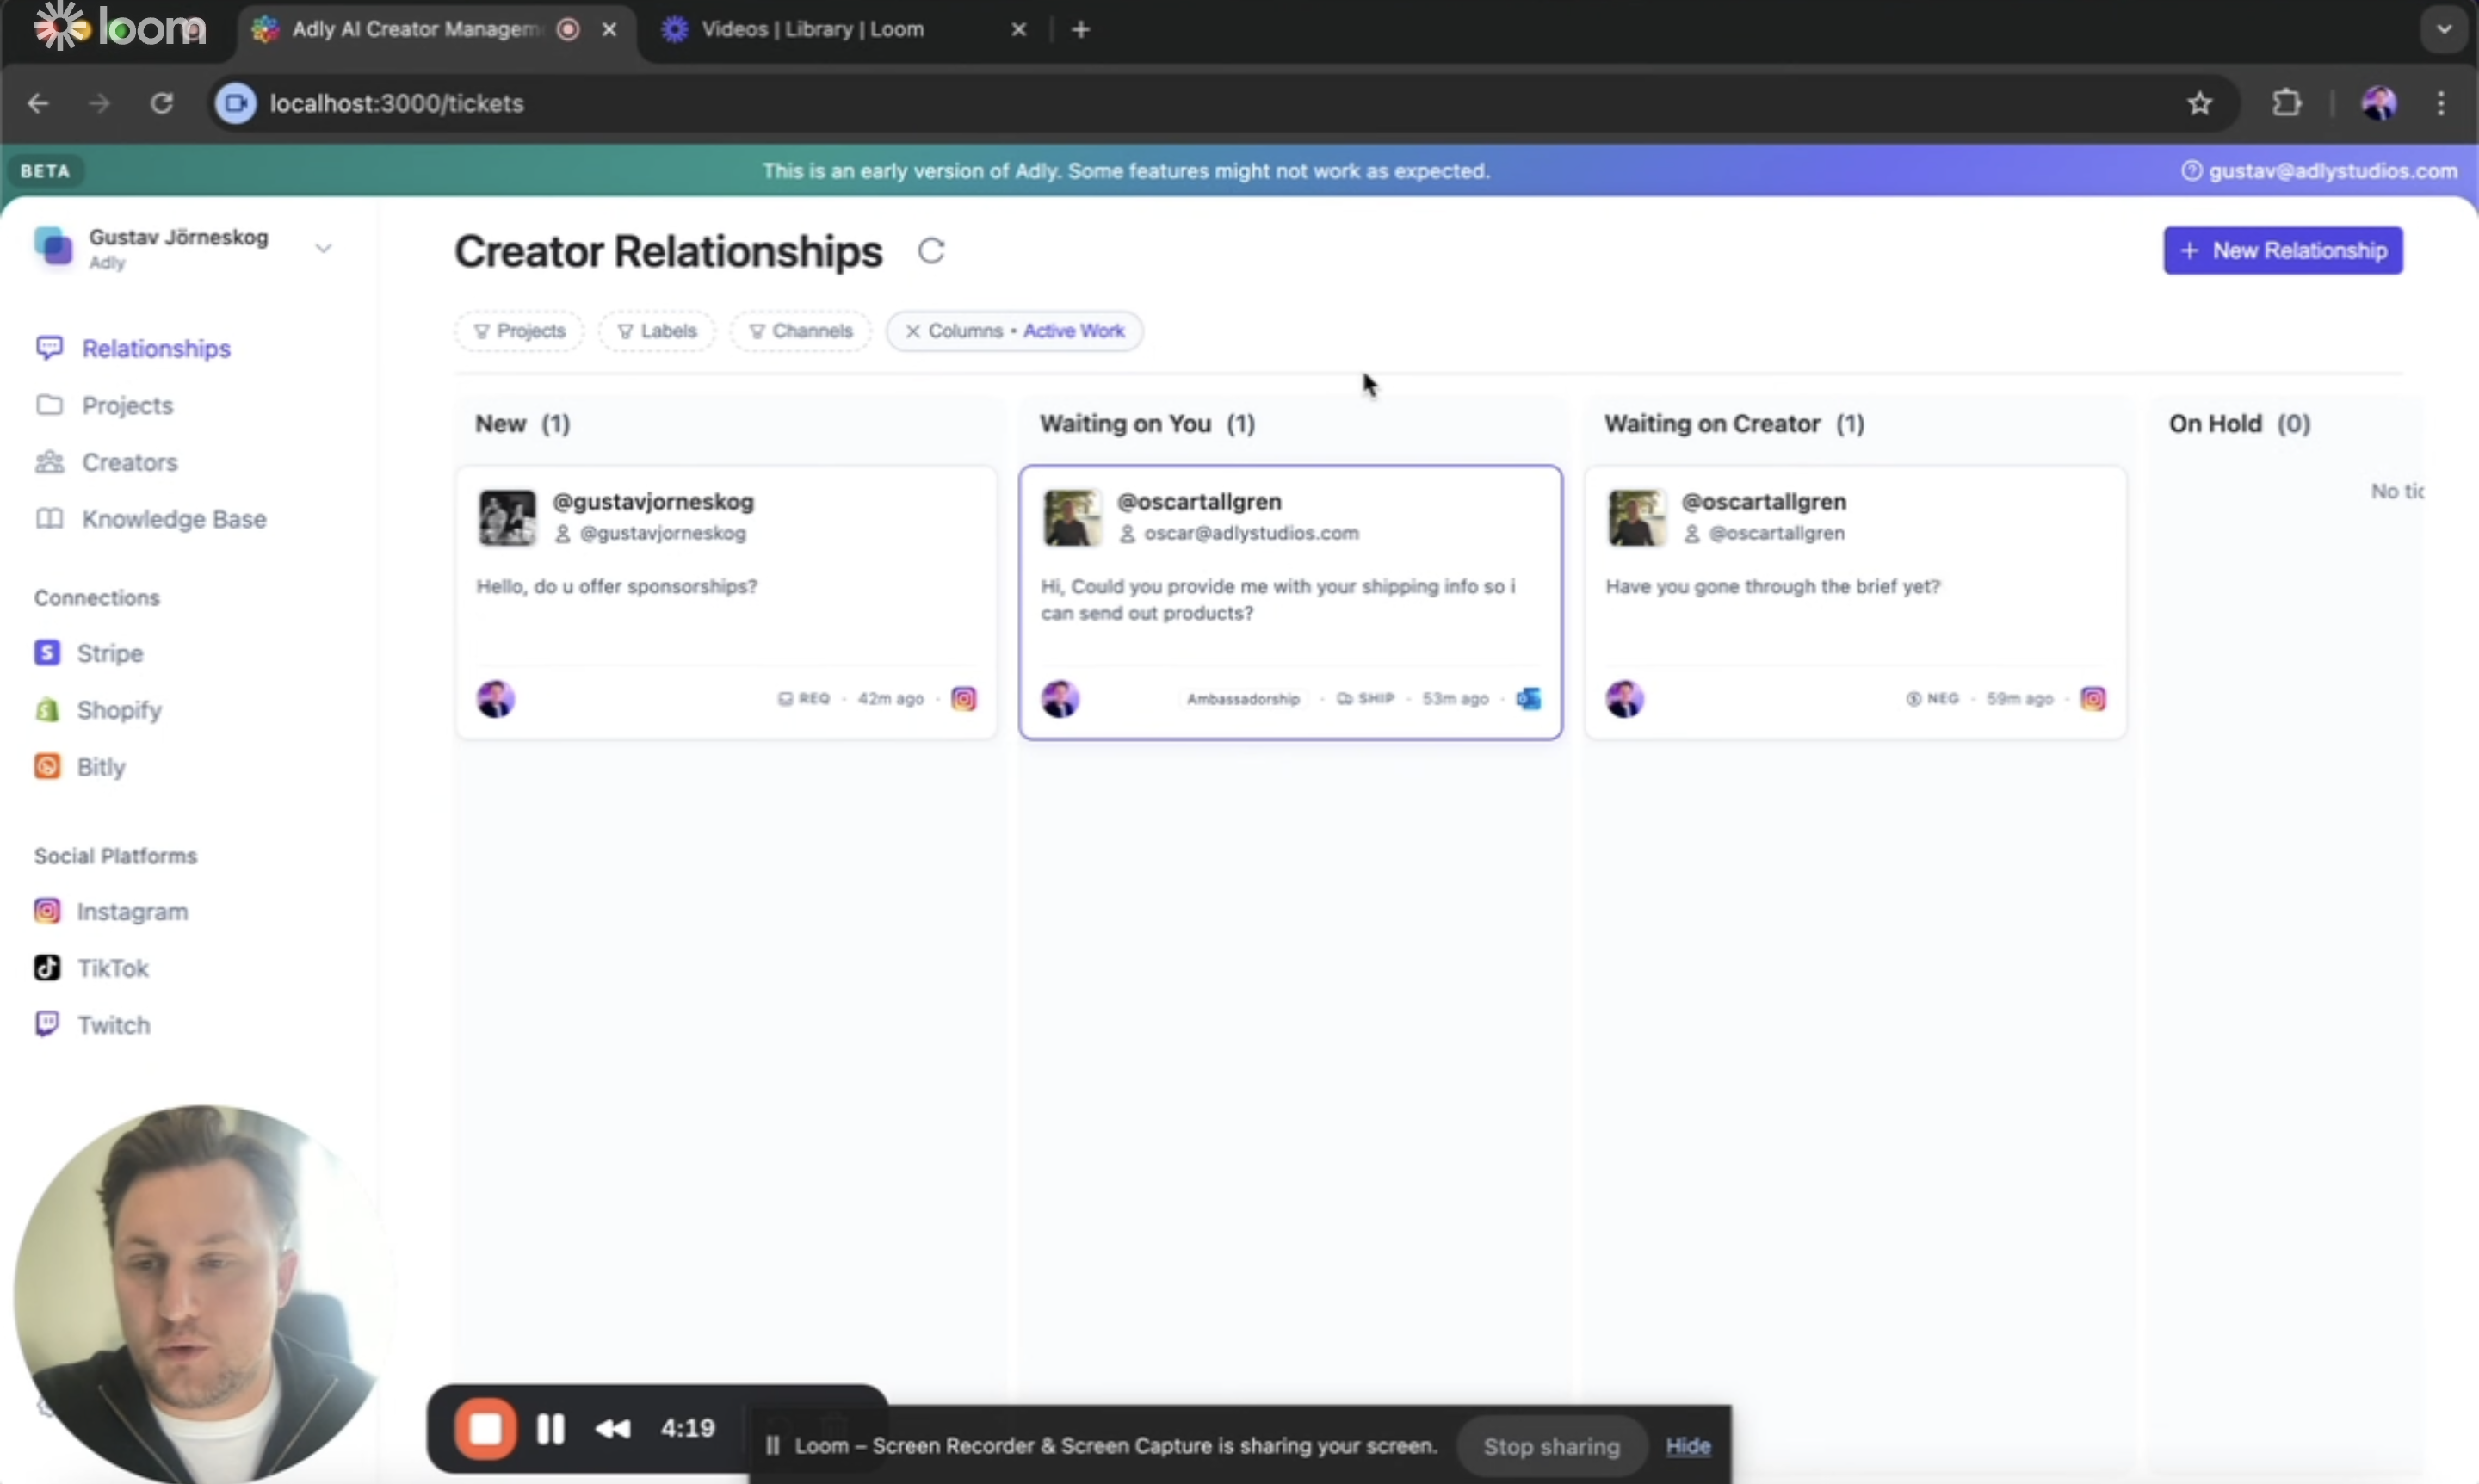Click the Ambassadorship label on the card
The image size is (2479, 1484).
(x=1243, y=699)
